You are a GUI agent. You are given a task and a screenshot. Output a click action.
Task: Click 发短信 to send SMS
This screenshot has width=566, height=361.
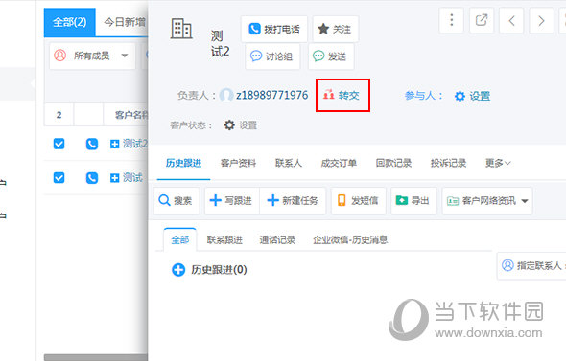(x=359, y=200)
